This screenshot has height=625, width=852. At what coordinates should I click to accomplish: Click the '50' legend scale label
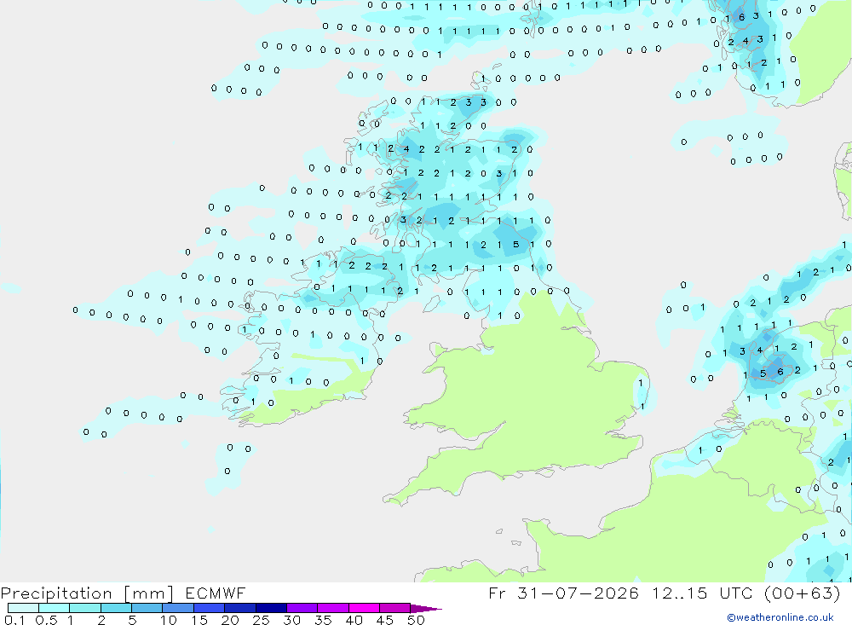click(417, 620)
